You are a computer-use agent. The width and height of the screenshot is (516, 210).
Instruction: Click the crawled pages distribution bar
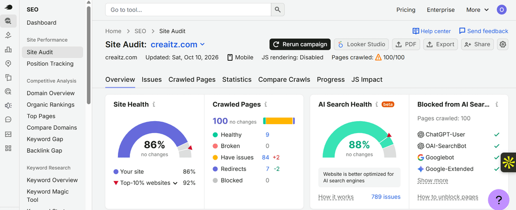(x=279, y=121)
